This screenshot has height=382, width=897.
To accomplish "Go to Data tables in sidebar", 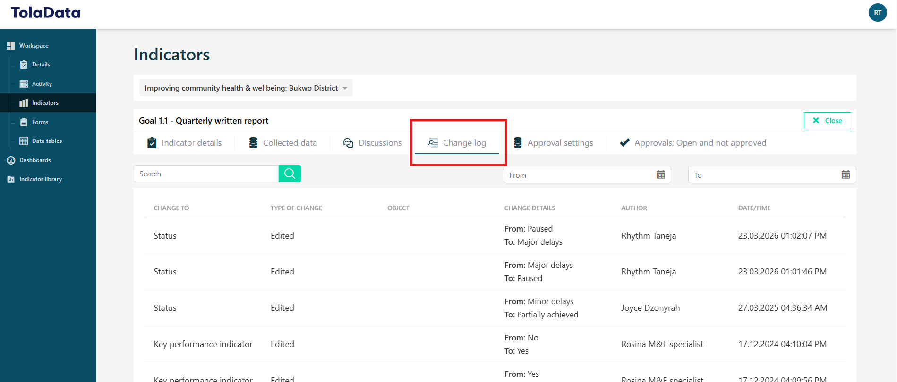I will 46,141.
